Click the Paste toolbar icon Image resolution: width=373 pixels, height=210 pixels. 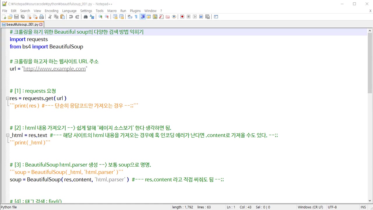62,17
